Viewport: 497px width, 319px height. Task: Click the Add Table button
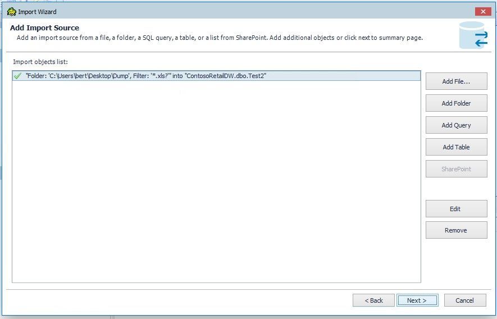(456, 147)
